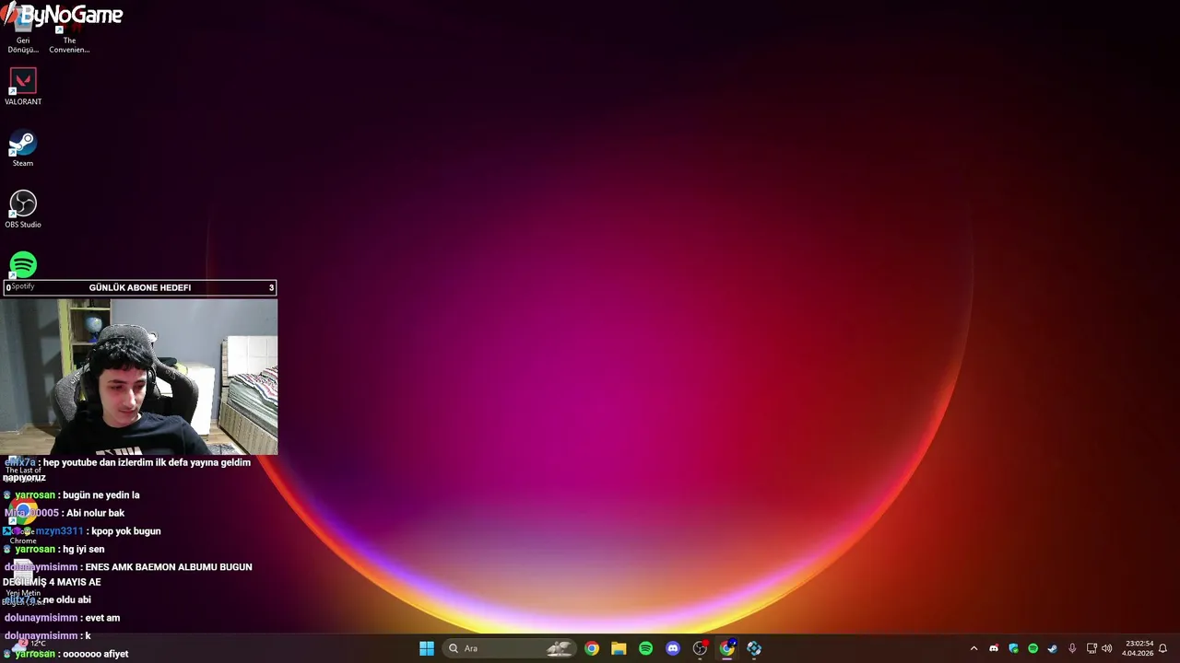Image resolution: width=1180 pixels, height=663 pixels.
Task: Open the taskbar app with red notification dot
Action: point(700,648)
